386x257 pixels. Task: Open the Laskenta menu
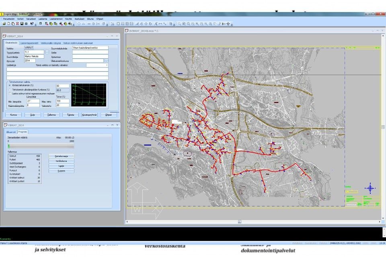(42, 19)
